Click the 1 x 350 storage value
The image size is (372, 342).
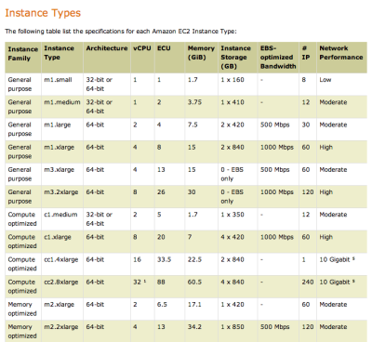click(232, 215)
